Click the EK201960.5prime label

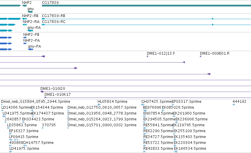tap(189, 113)
